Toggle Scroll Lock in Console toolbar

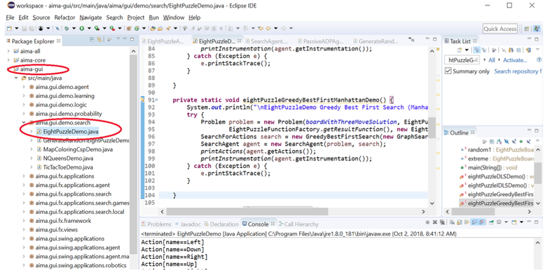pyautogui.click(x=459, y=222)
